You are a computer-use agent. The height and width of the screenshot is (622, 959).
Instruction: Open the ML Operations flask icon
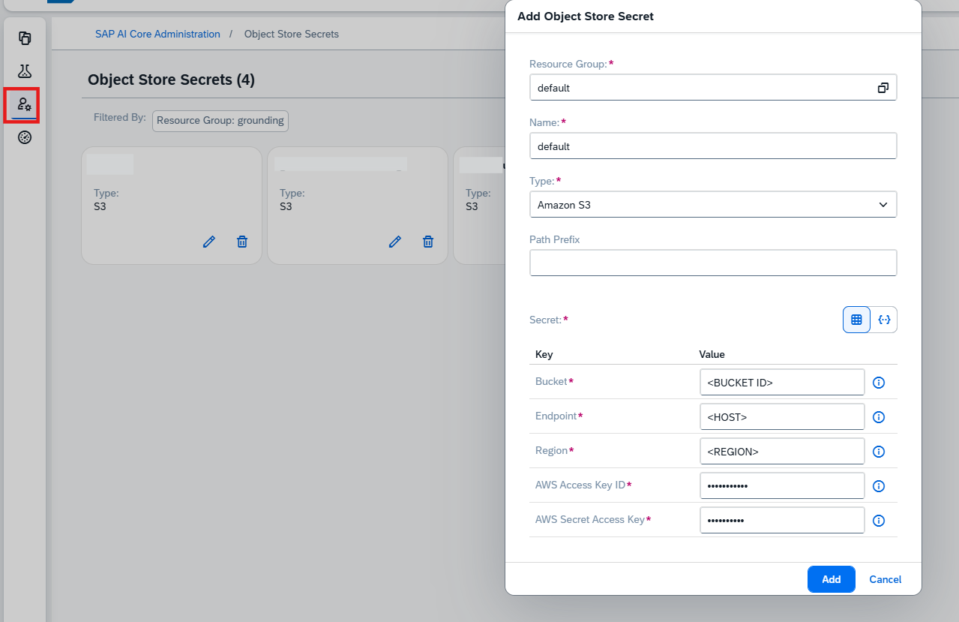click(25, 71)
